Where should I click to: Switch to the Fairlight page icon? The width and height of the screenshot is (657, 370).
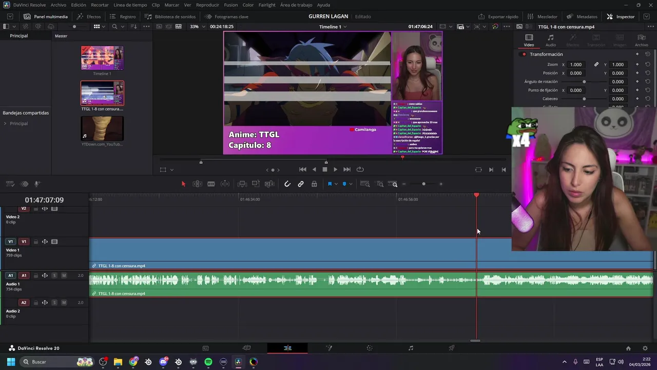pyautogui.click(x=411, y=348)
